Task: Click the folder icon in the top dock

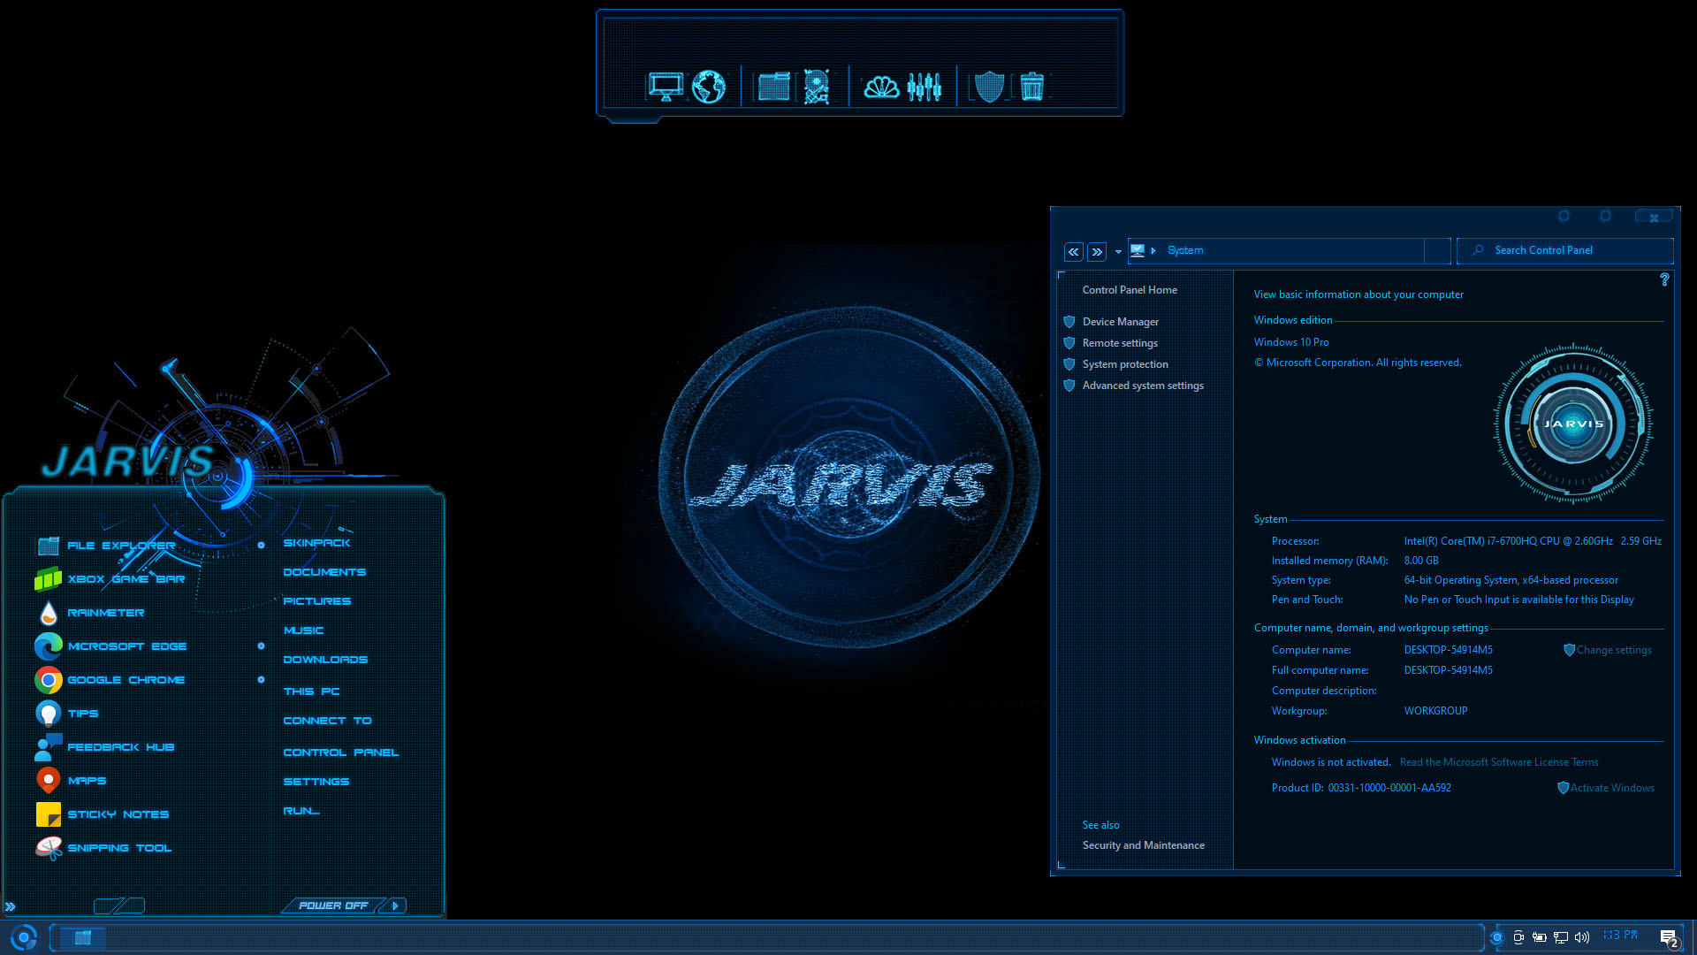Action: tap(773, 87)
